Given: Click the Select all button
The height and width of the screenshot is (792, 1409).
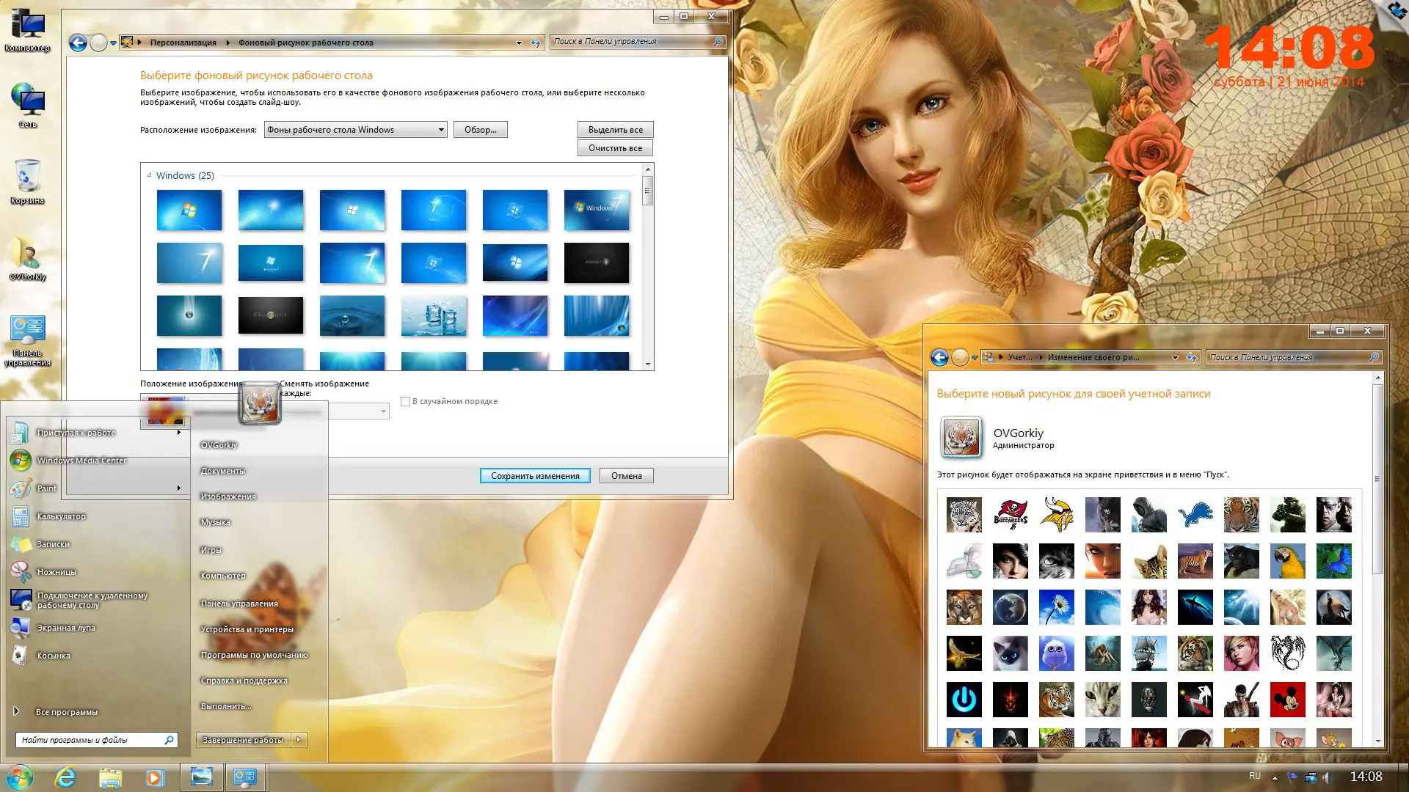Looking at the screenshot, I should click(x=615, y=130).
